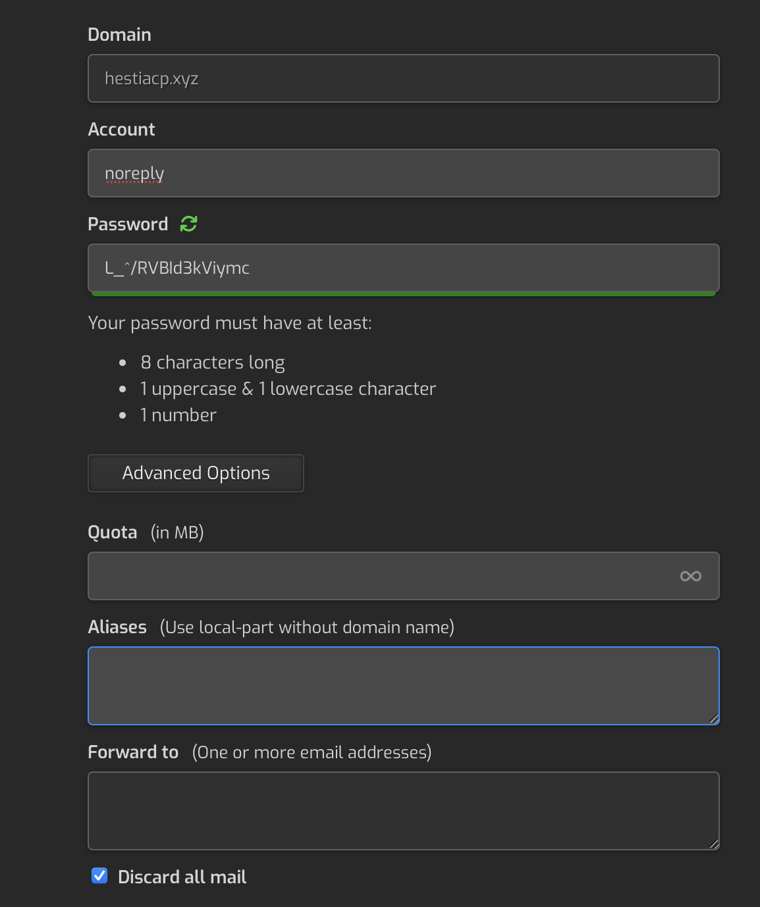Focus the Domain field showing hestiacp.xyz

coord(404,78)
